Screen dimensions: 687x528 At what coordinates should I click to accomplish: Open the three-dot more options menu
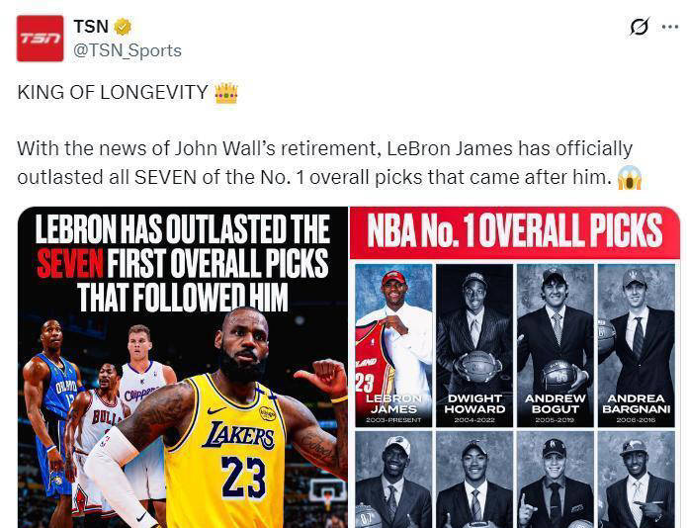click(x=670, y=27)
